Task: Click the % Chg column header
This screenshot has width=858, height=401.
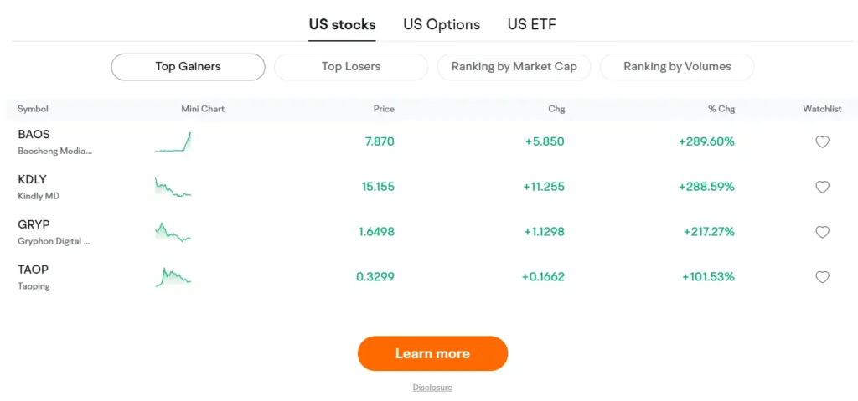Action: tap(721, 109)
